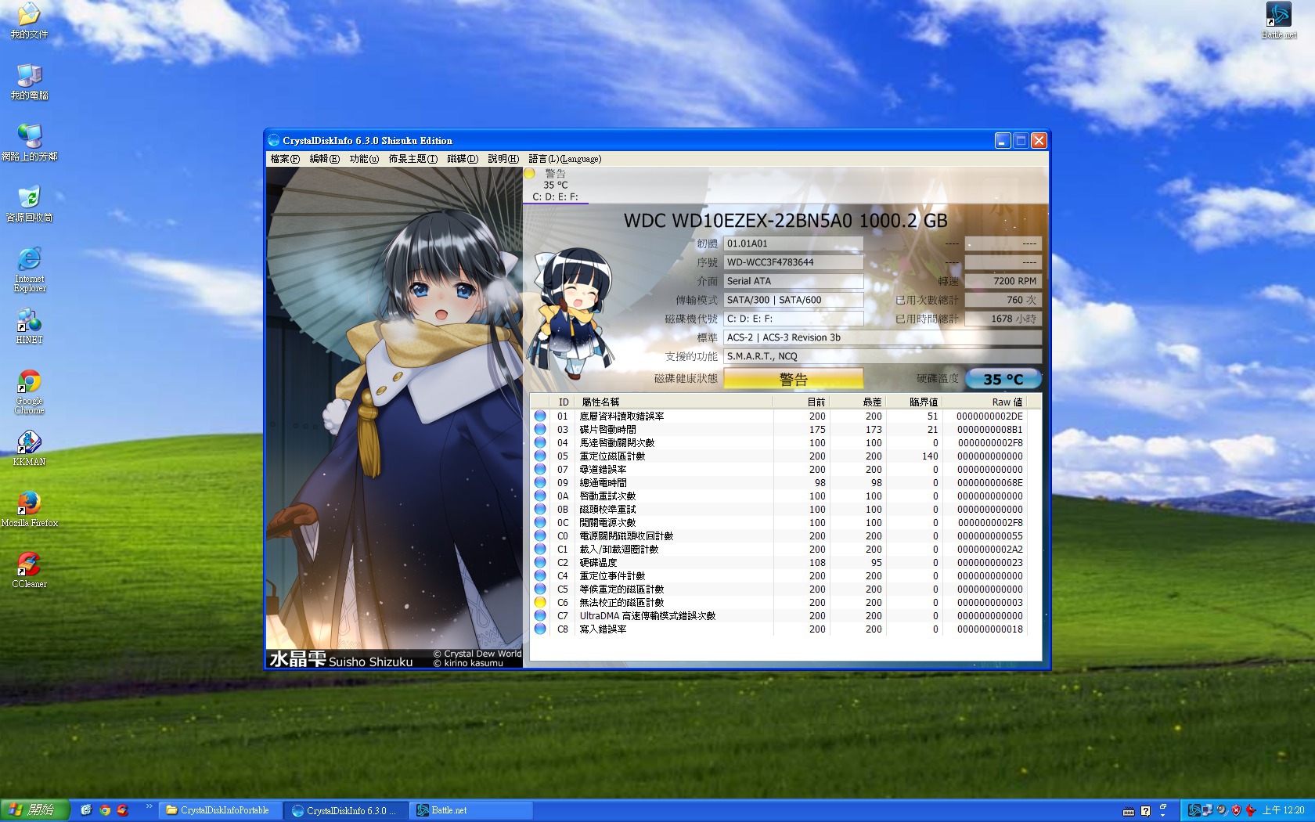The height and width of the screenshot is (822, 1315).
Task: Click first quick launch icon beside Start
Action: (x=86, y=810)
